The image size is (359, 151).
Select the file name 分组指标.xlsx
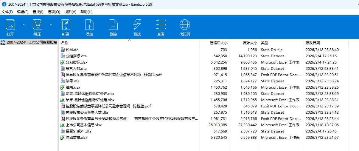click(x=77, y=62)
